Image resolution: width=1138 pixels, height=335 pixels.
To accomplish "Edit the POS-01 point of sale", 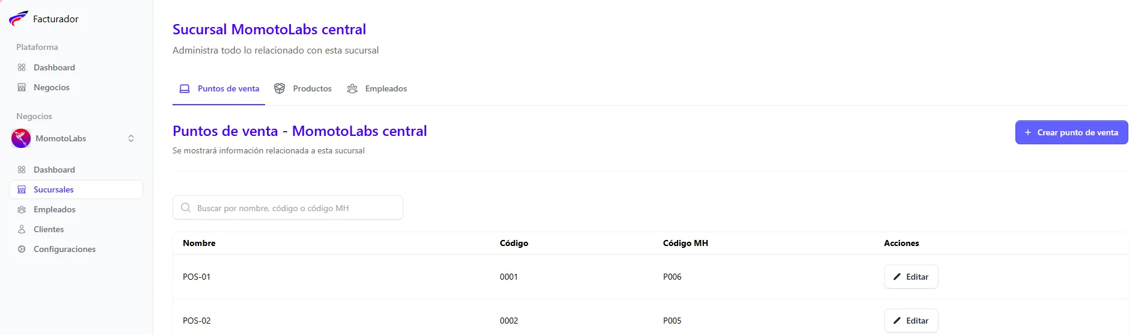I will tap(911, 277).
